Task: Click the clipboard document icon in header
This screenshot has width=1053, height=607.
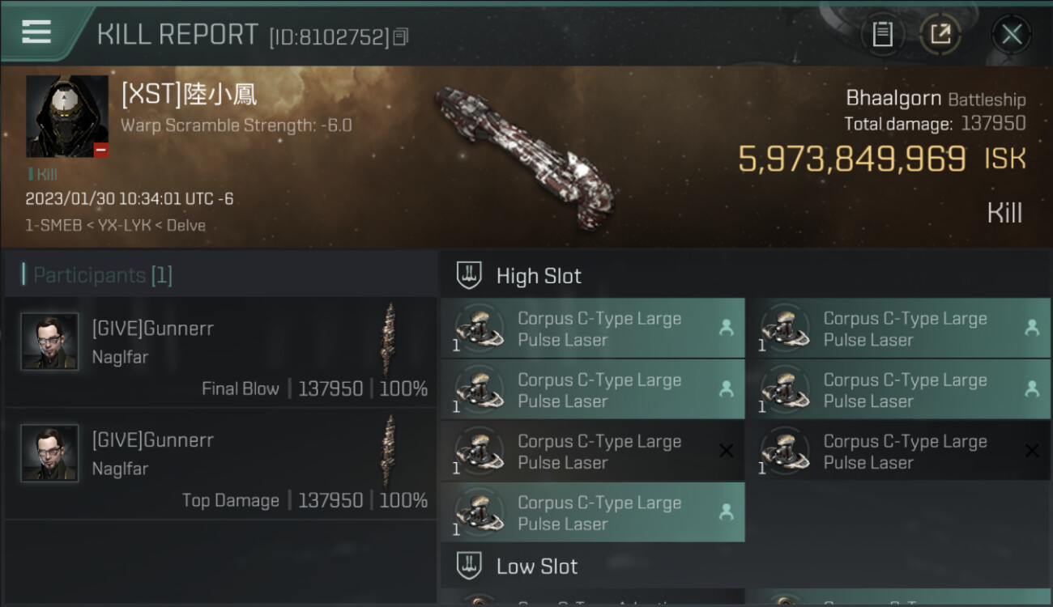Action: (882, 34)
